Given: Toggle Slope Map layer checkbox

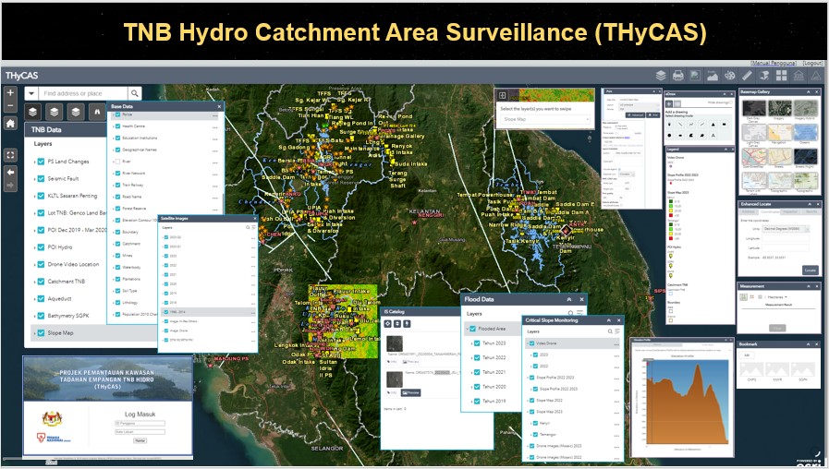Looking at the screenshot, I should [x=42, y=332].
